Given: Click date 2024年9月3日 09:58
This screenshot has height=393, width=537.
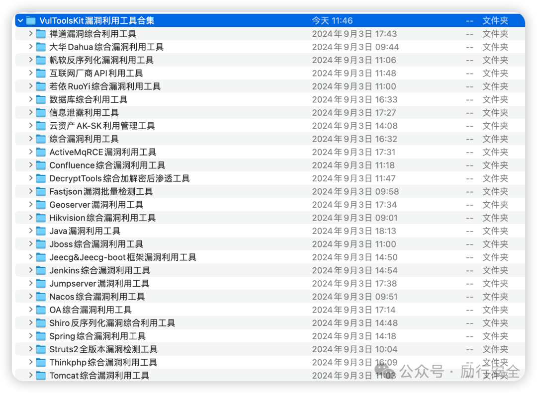Looking at the screenshot, I should pos(356,191).
